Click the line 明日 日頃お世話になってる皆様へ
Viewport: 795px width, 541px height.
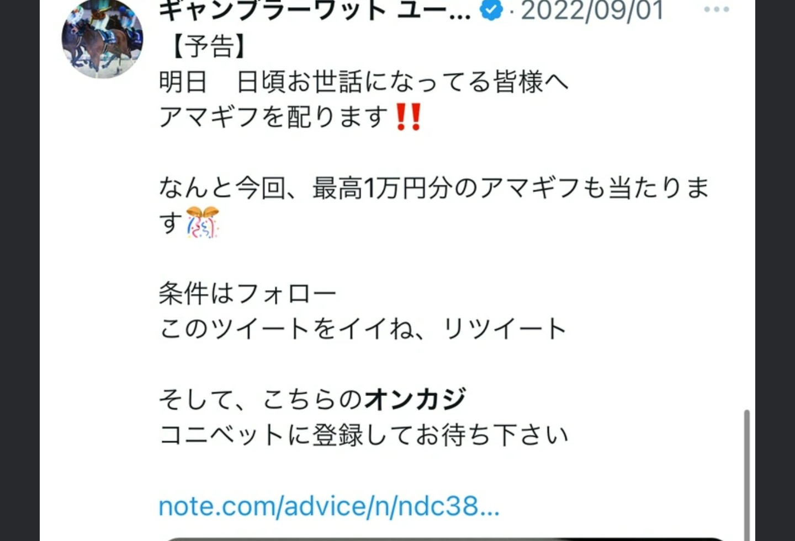coord(364,82)
